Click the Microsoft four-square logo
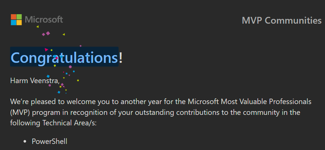The image size is (325, 150). click(x=16, y=20)
